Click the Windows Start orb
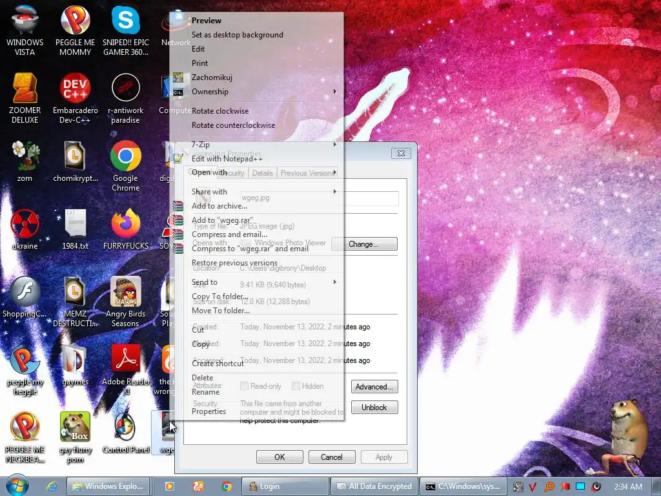This screenshot has height=496, width=661. tap(17, 486)
